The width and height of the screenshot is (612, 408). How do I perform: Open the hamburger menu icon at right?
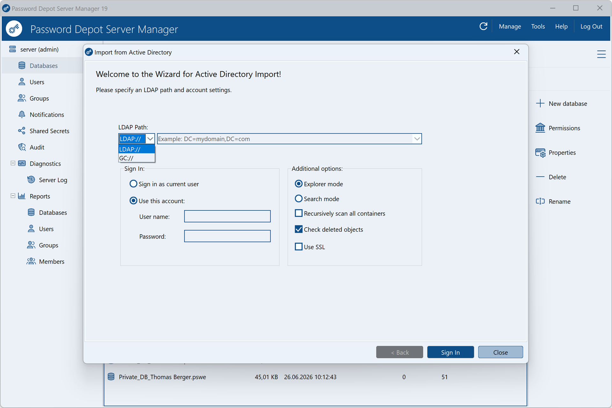601,54
